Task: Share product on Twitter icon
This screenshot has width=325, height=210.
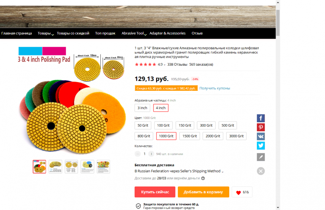Action: tap(261, 145)
